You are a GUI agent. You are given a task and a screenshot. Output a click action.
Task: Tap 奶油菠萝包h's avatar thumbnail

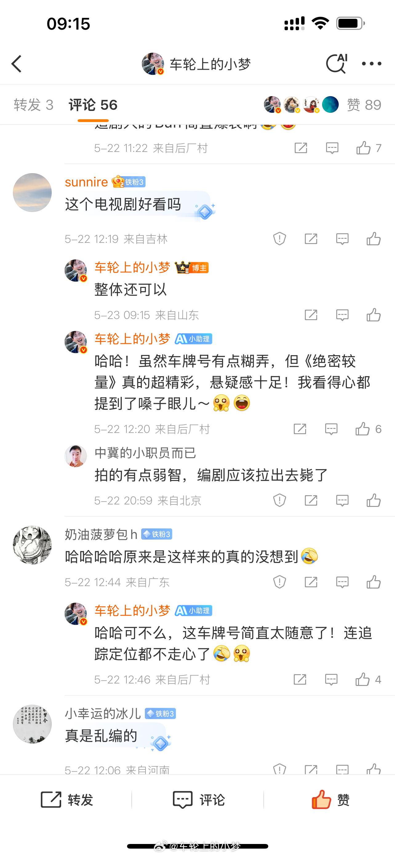pyautogui.click(x=32, y=545)
